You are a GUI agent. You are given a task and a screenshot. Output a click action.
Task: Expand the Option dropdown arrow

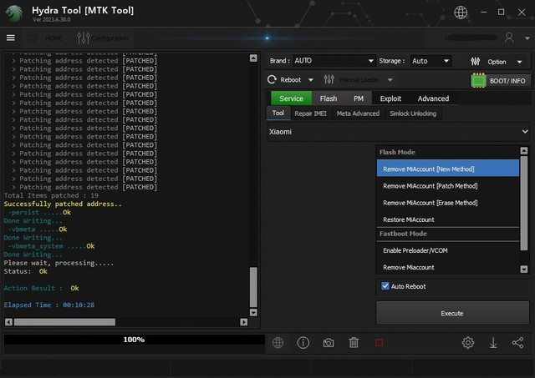[519, 62]
